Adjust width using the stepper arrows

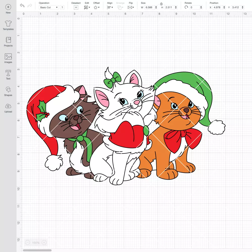coord(156,7)
